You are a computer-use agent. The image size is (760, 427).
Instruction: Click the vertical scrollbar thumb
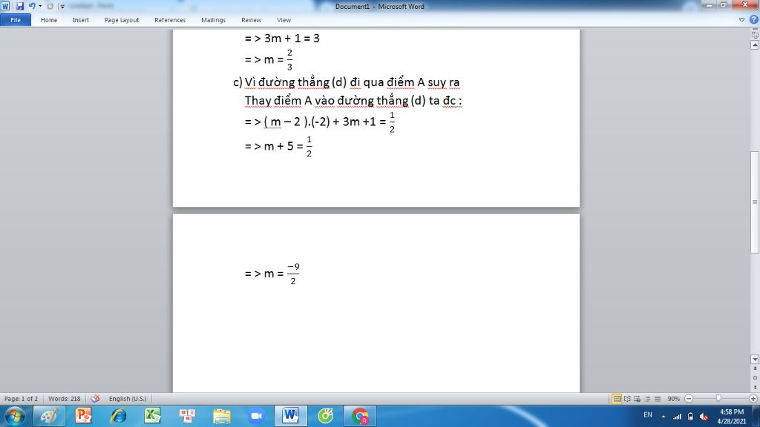click(755, 202)
